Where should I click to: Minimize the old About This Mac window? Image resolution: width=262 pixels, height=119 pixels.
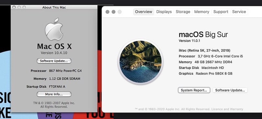[x=19, y=7]
